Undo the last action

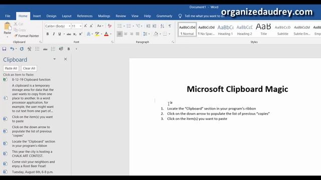pos(12,49)
